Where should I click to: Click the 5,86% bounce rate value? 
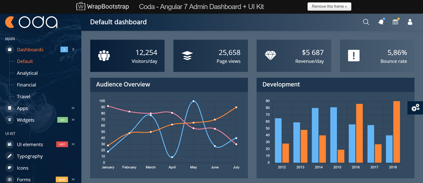[x=397, y=52]
